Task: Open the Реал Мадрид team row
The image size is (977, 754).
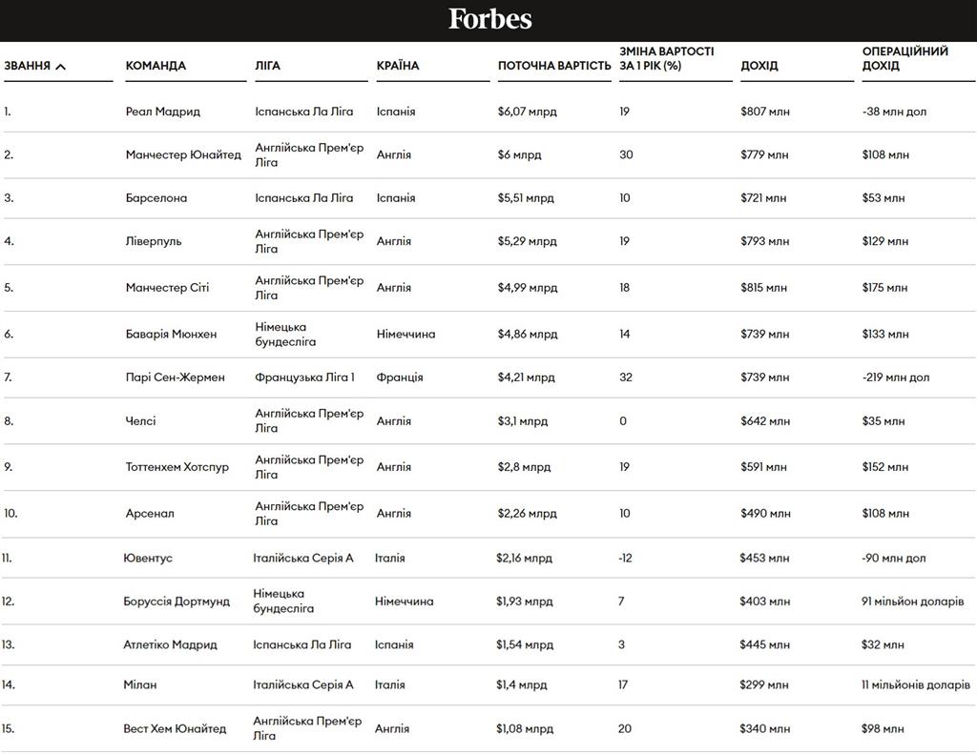Action: (x=162, y=112)
